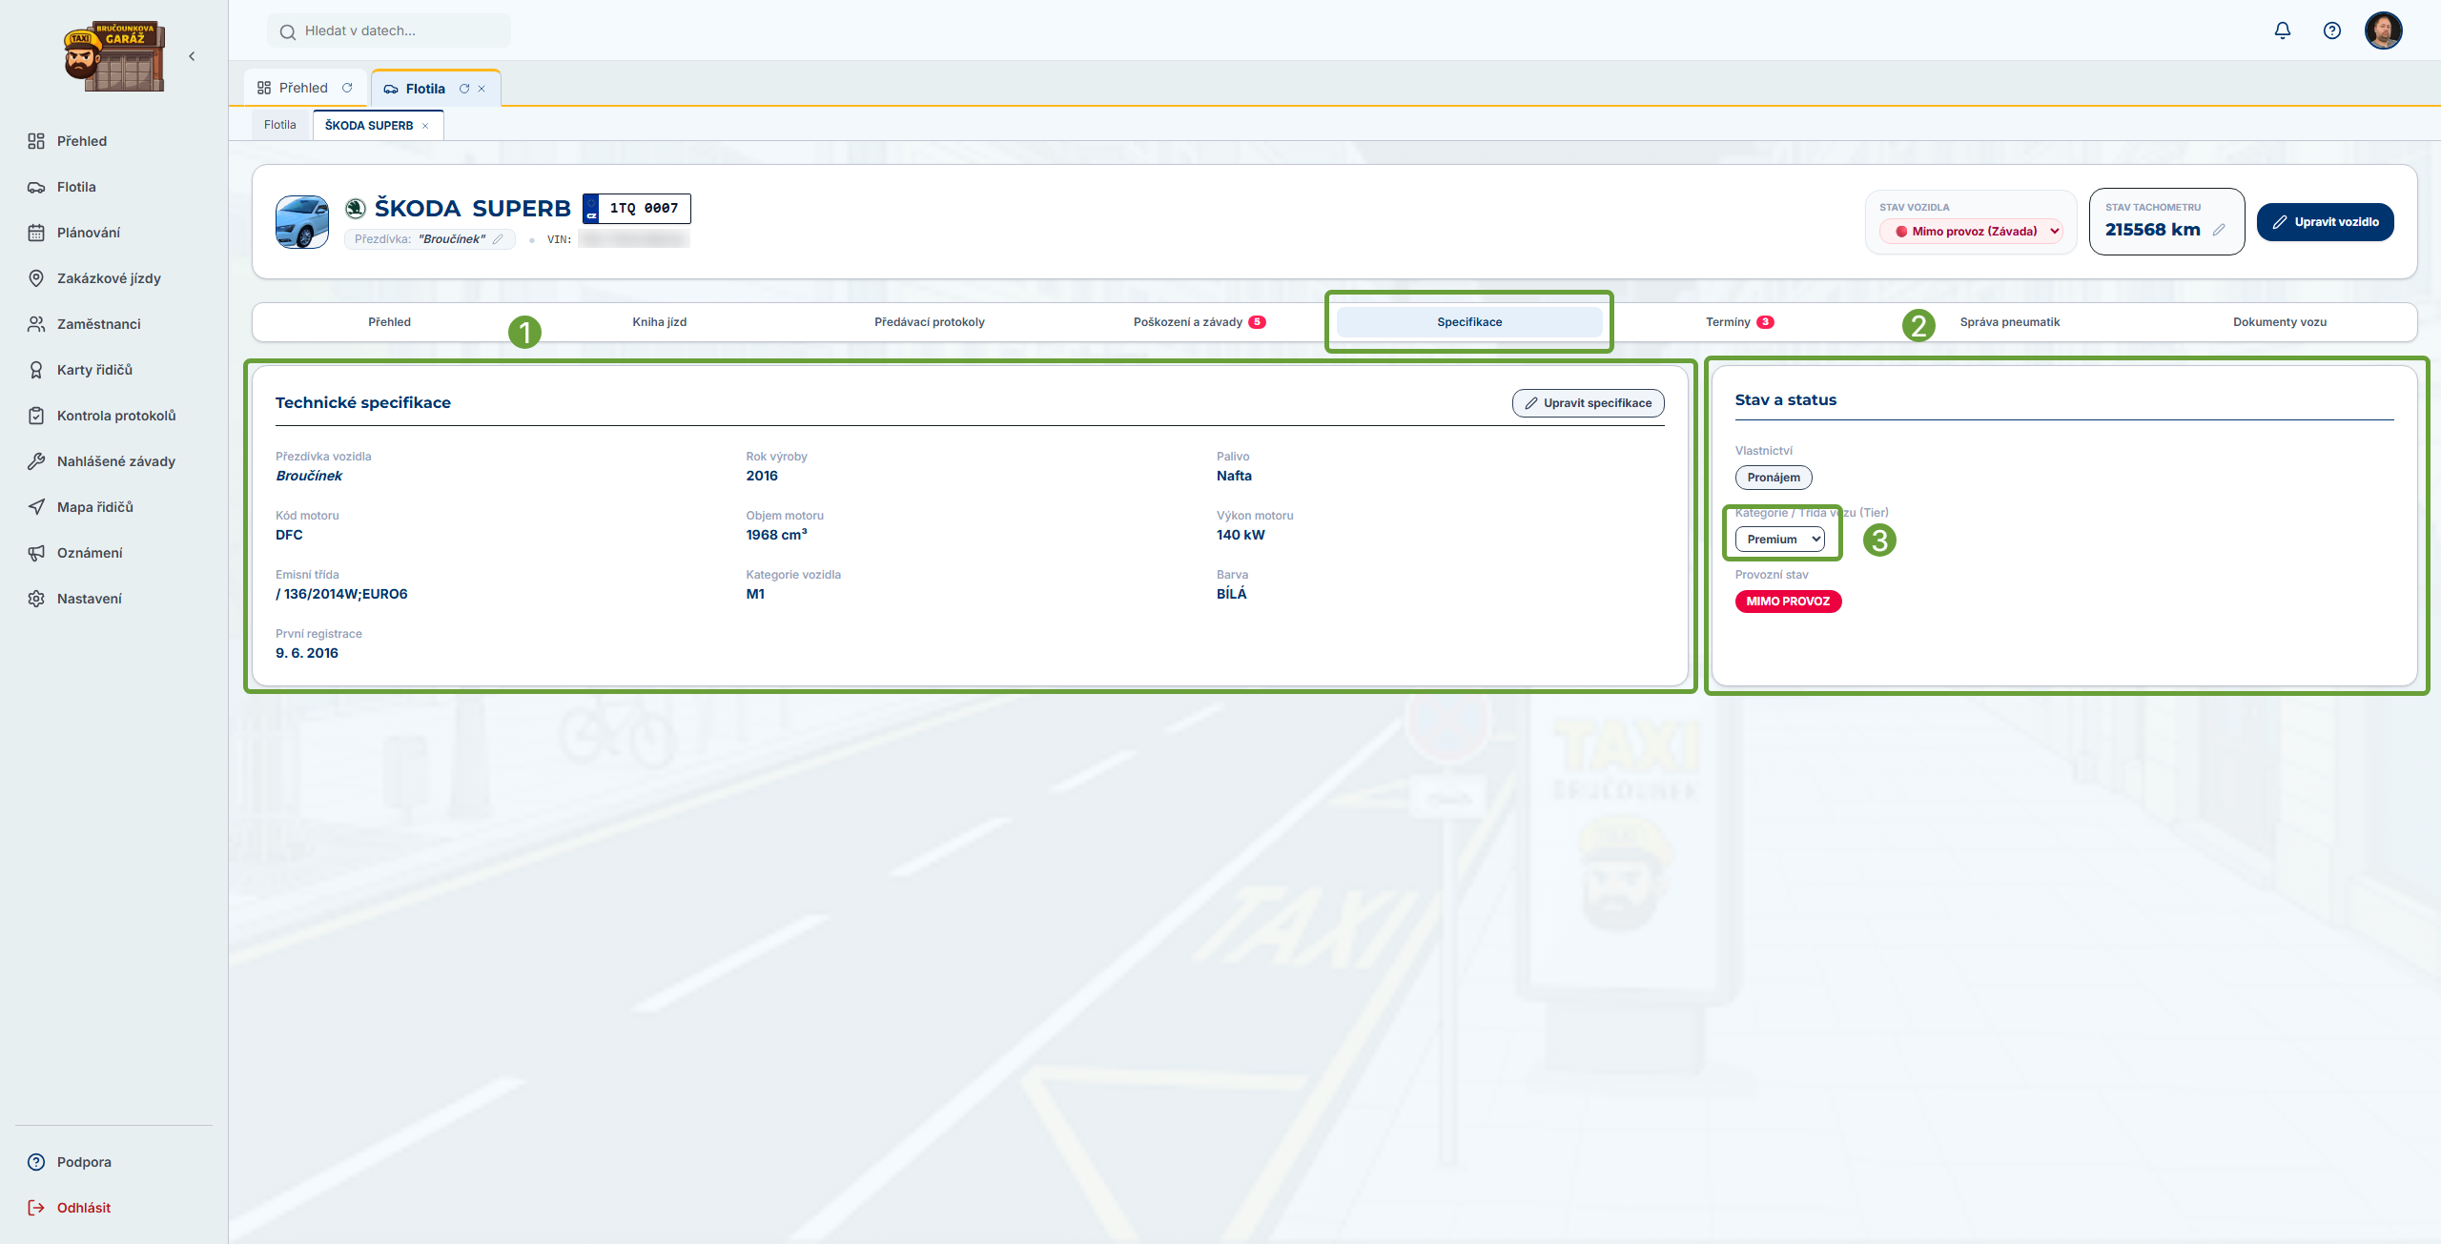The image size is (2441, 1244).
Task: Collapse the sidebar with the chevron arrow
Action: pos(192,56)
